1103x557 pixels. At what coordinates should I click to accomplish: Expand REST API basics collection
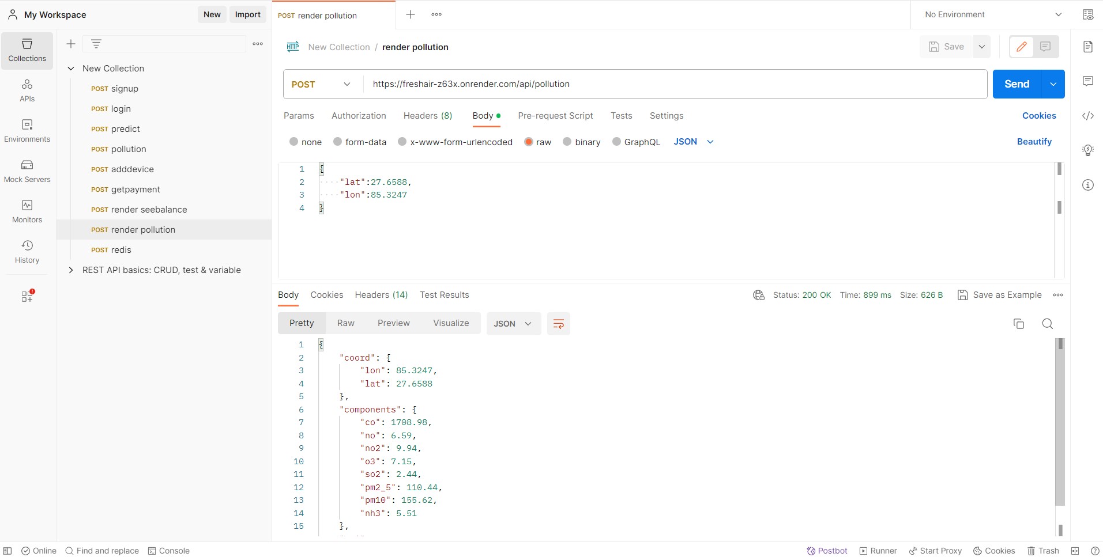71,270
